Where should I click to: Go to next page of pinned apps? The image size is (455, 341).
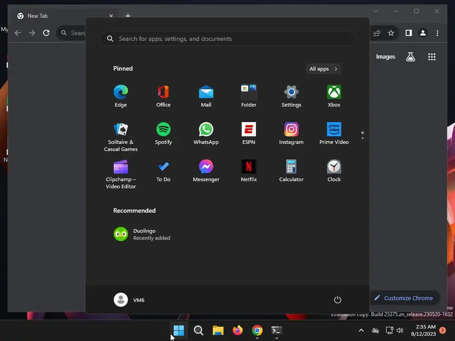pos(363,138)
